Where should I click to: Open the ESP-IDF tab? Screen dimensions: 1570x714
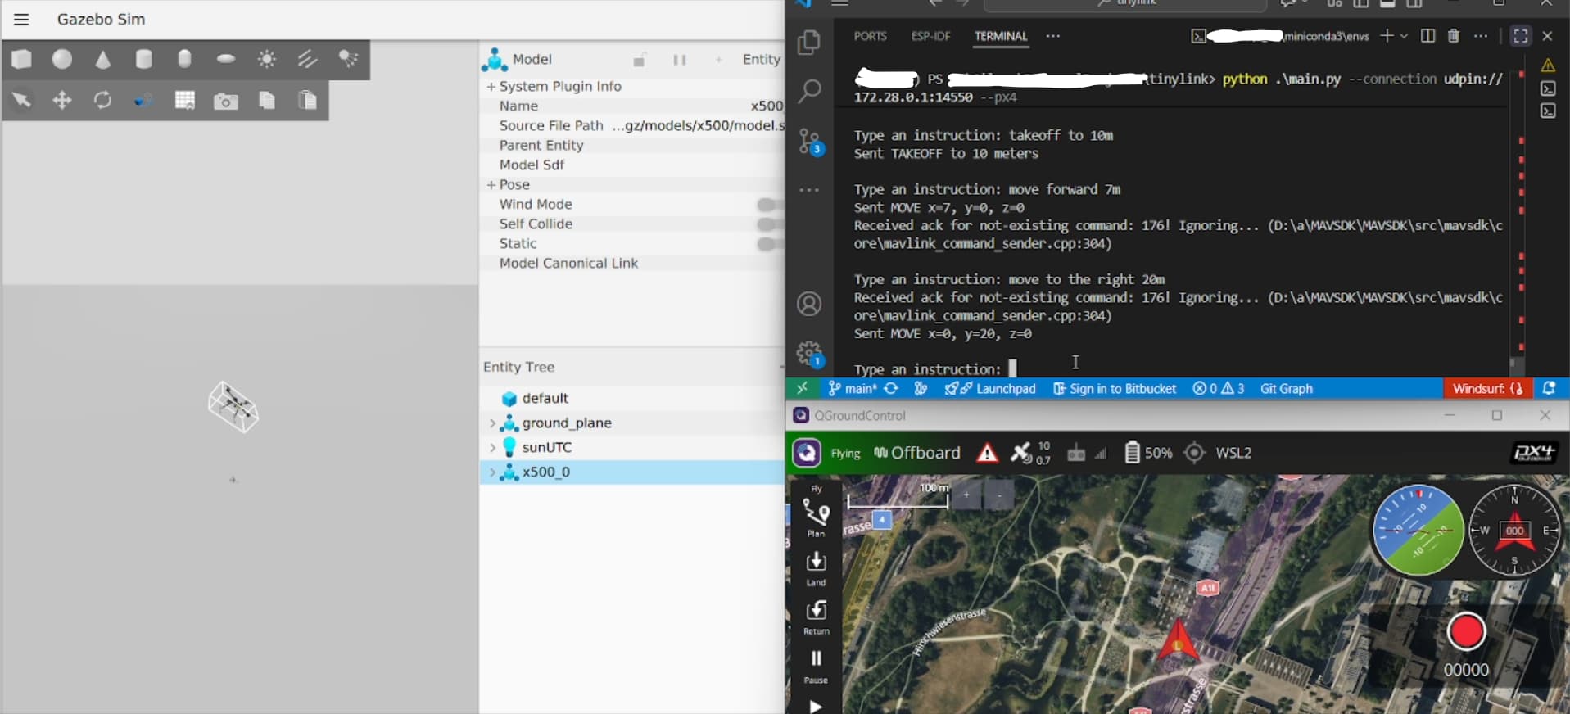pyautogui.click(x=930, y=36)
